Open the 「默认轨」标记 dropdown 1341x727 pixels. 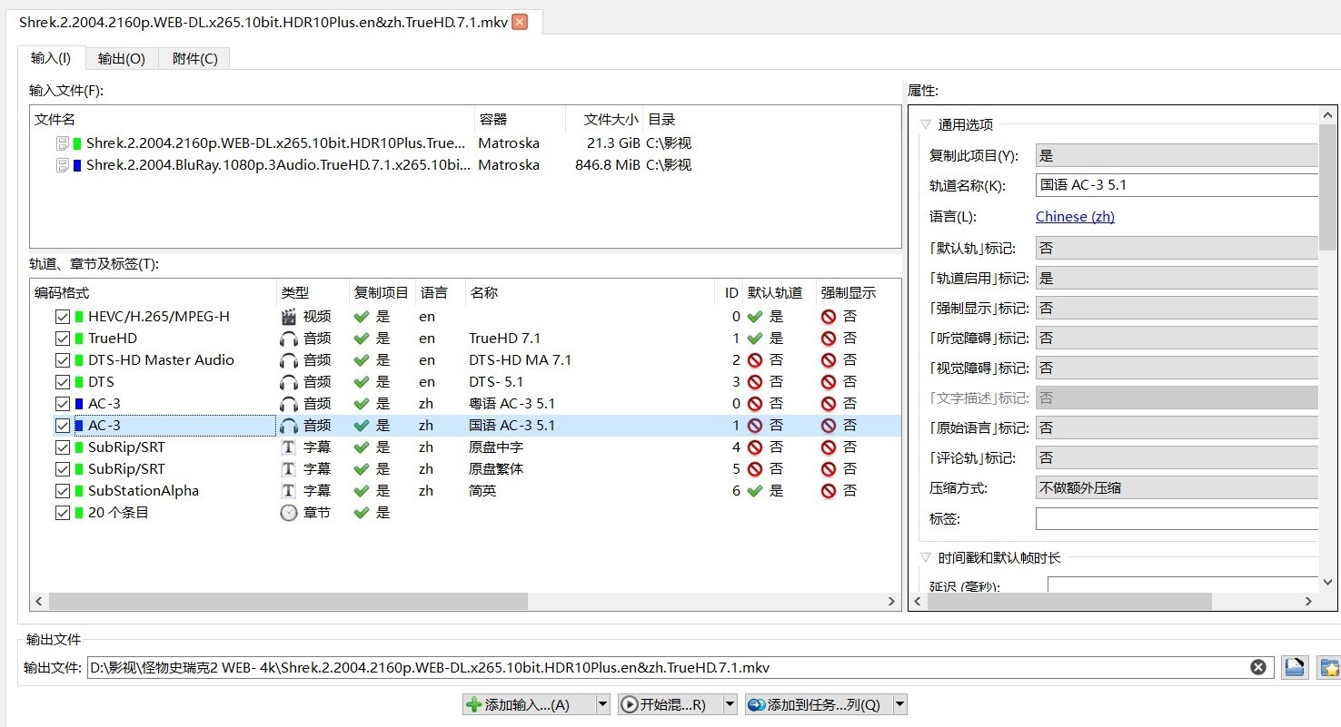pos(1177,248)
